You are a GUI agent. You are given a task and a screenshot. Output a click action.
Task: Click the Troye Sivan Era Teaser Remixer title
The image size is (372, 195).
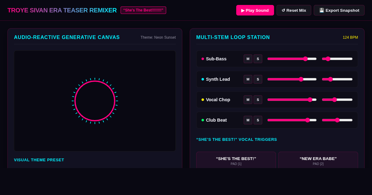62,10
